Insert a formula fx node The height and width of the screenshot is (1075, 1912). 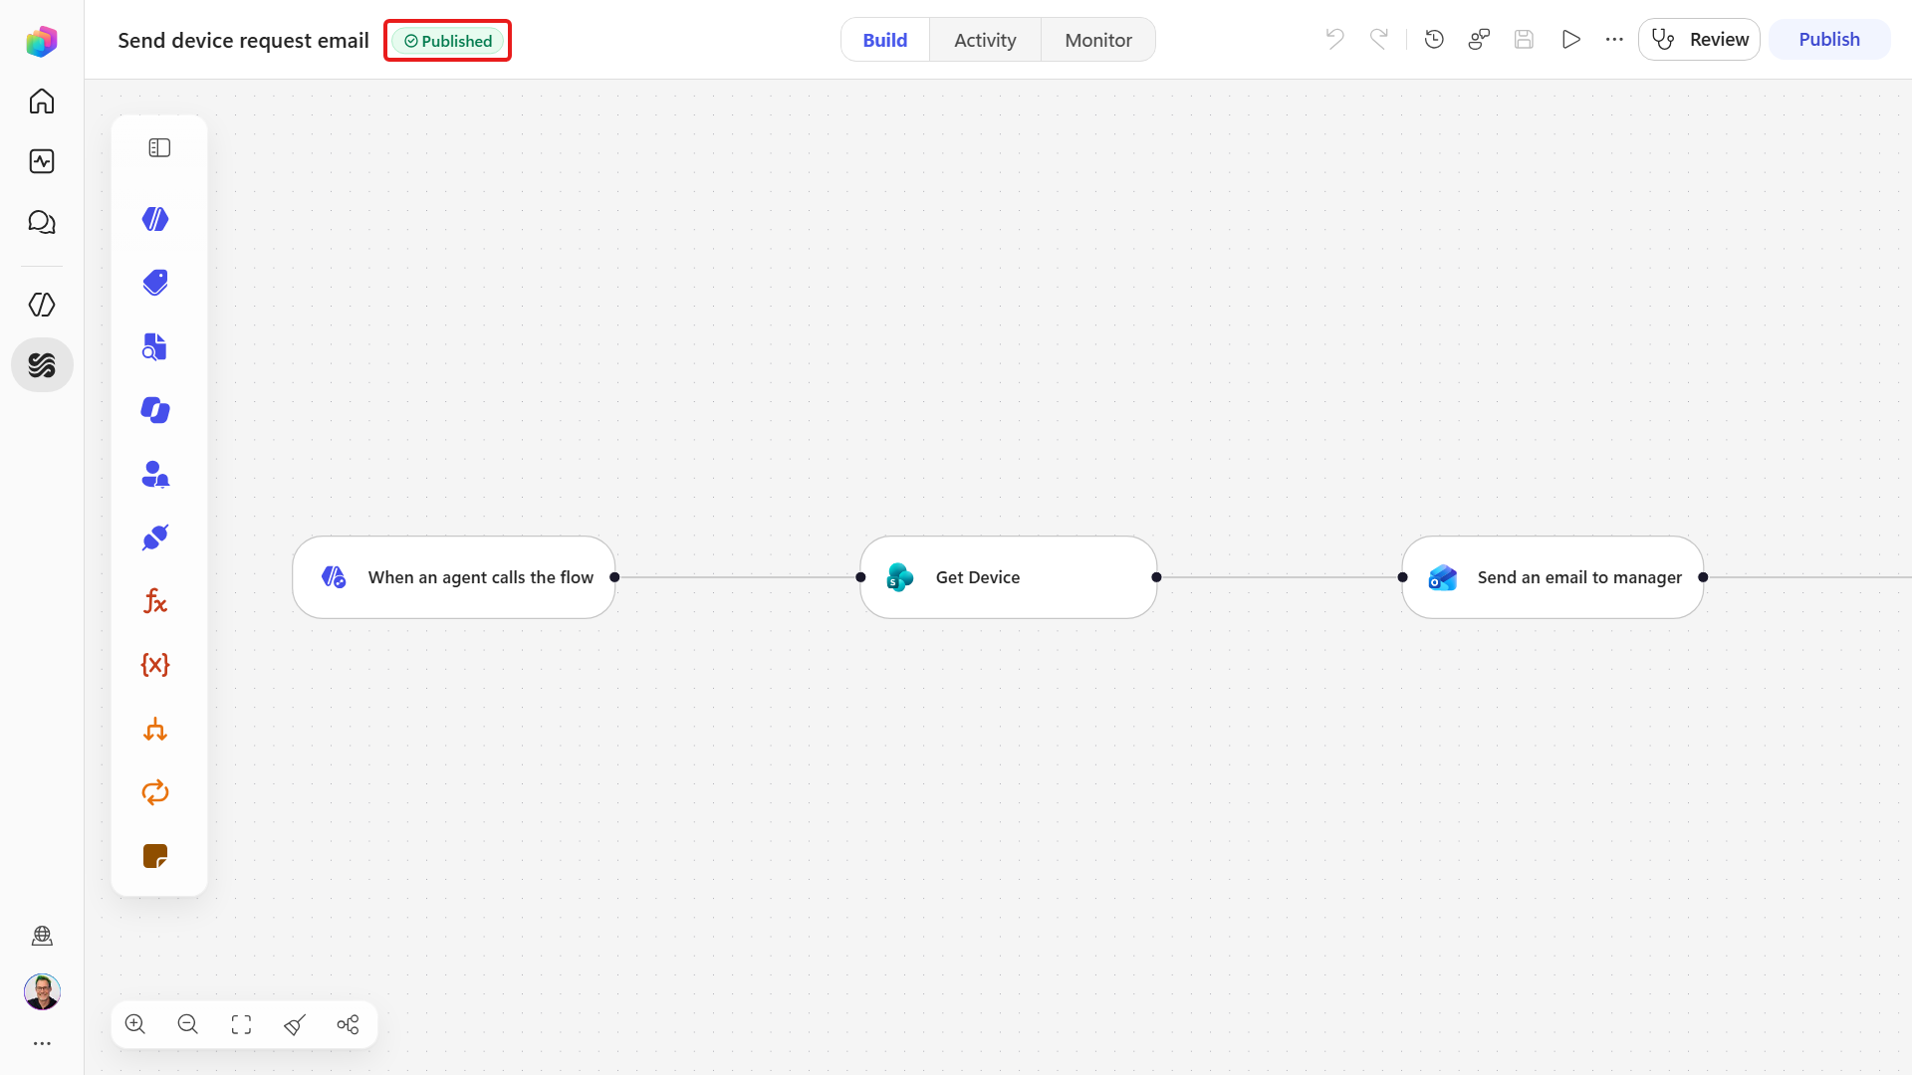[x=155, y=601]
